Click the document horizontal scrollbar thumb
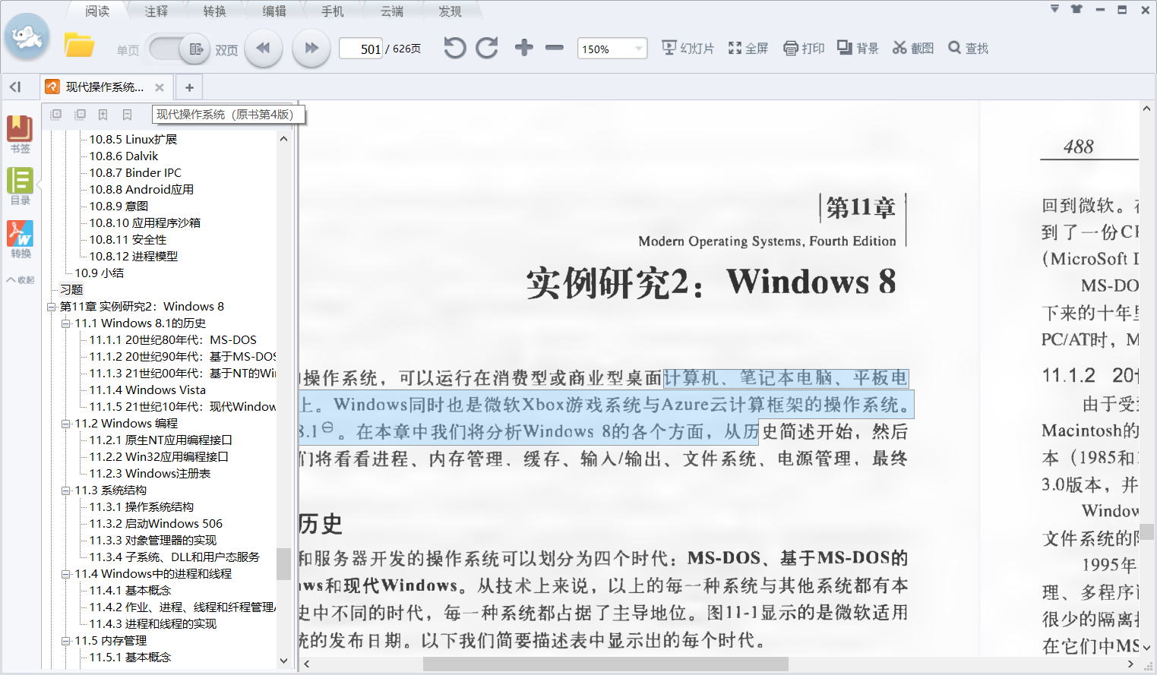This screenshot has height=675, width=1157. coord(605,664)
